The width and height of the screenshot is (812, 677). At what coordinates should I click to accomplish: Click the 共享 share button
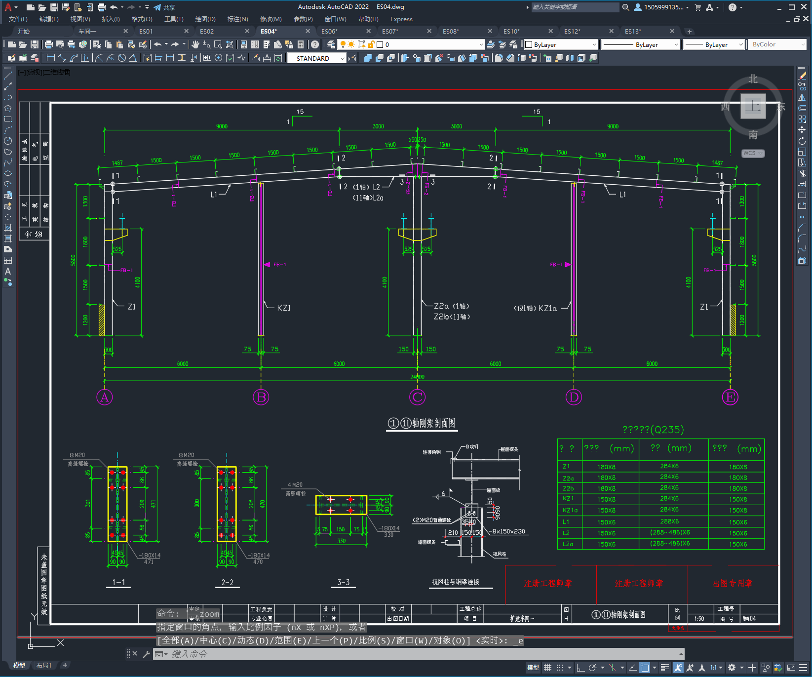164,7
